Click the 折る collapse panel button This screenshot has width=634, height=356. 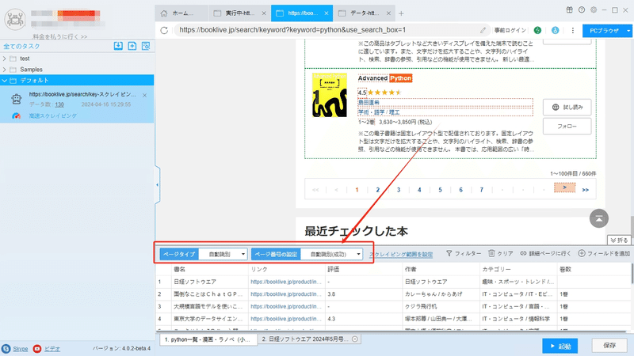[x=619, y=240]
